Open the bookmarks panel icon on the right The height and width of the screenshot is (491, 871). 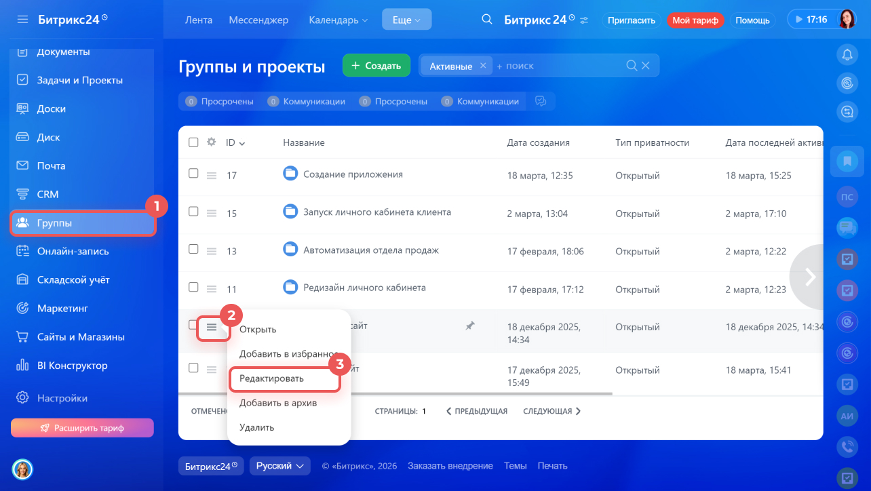pyautogui.click(x=847, y=161)
